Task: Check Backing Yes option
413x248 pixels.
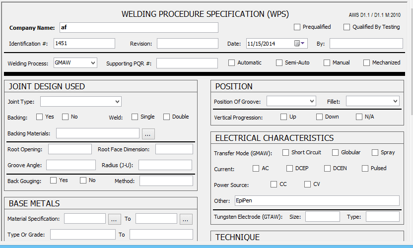Action: click(x=39, y=117)
